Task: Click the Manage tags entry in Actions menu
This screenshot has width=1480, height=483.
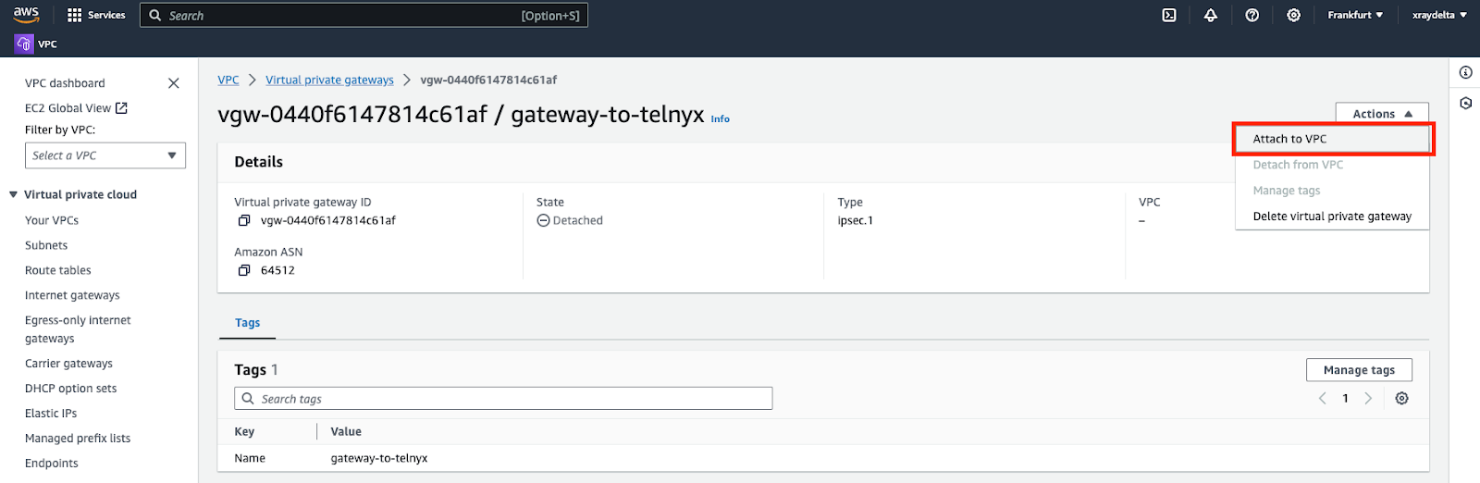Action: coord(1333,191)
